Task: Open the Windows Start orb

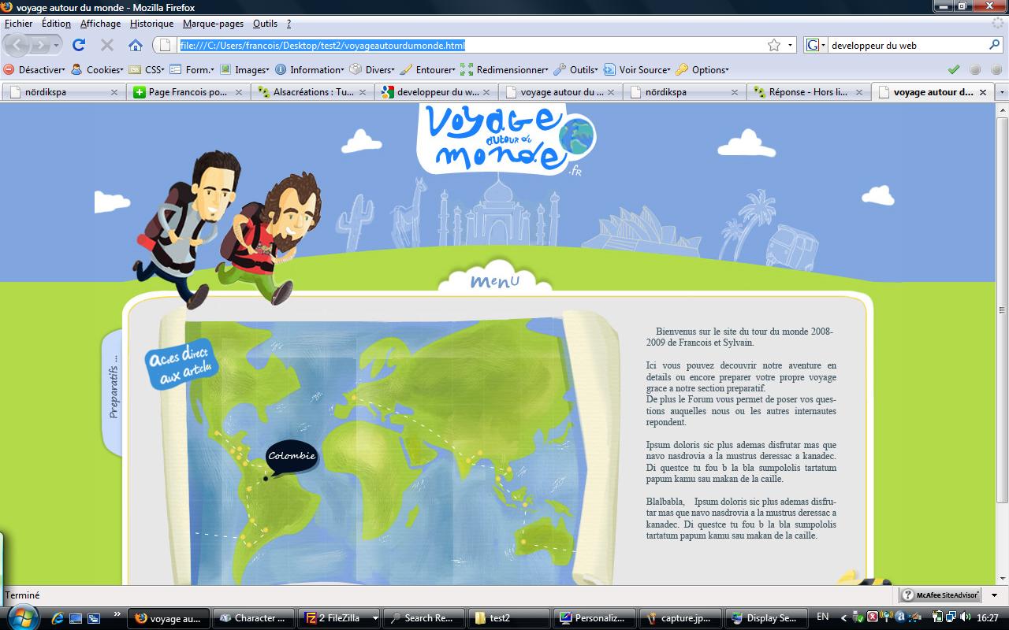Action: (21, 617)
